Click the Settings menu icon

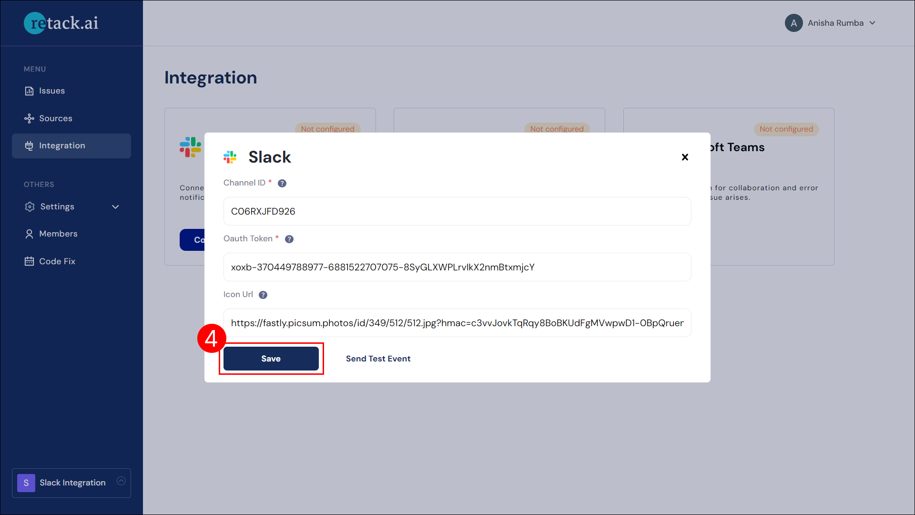pos(30,206)
